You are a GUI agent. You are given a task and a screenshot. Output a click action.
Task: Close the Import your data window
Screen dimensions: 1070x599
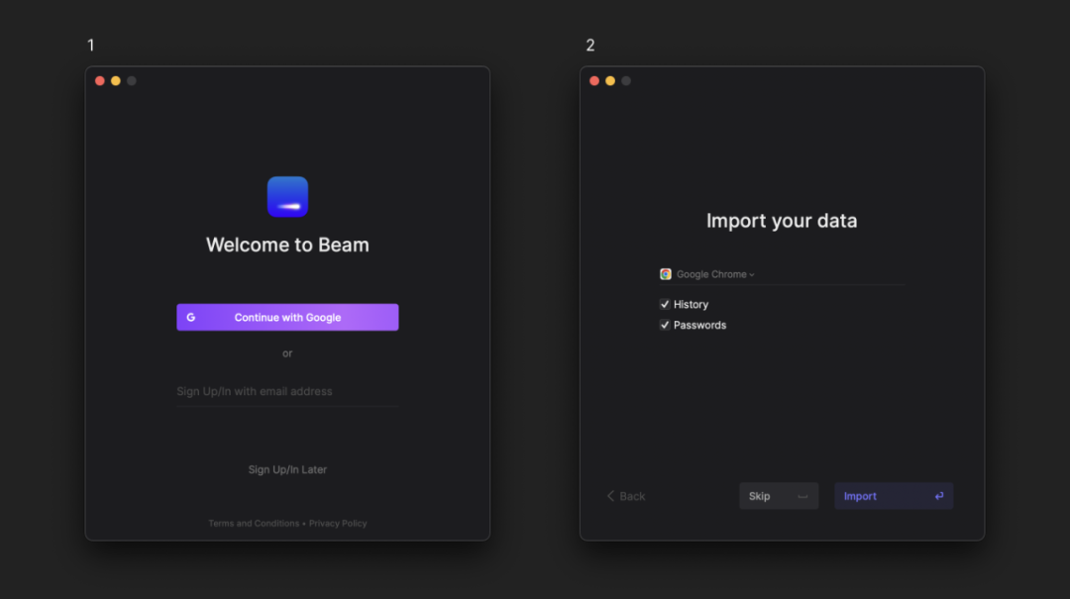coord(594,80)
